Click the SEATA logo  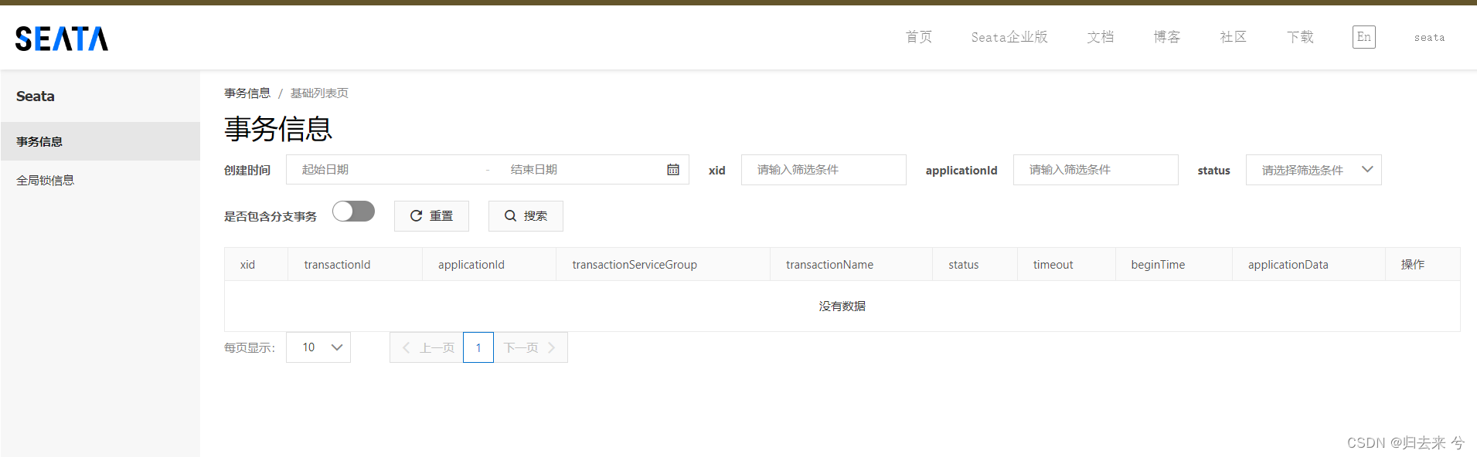[62, 38]
